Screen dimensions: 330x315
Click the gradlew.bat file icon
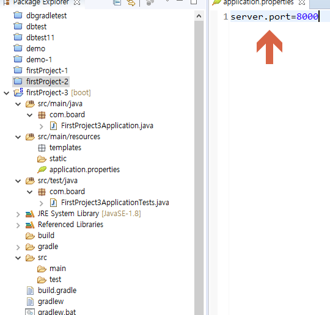click(30, 312)
